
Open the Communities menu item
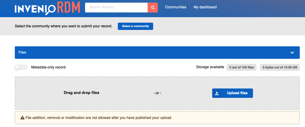point(176,7)
